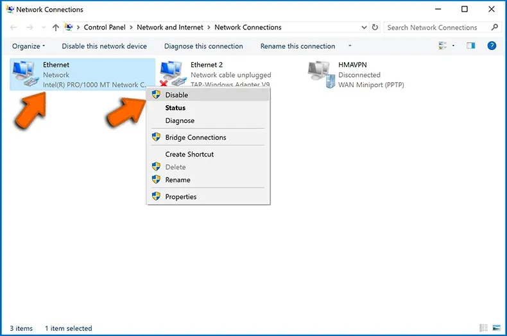Open address bar history dropdown
The height and width of the screenshot is (336, 507).
point(365,28)
